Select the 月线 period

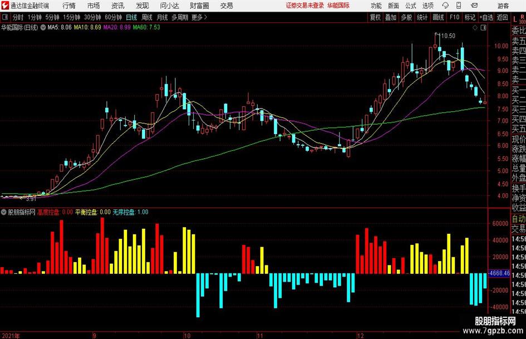163,17
